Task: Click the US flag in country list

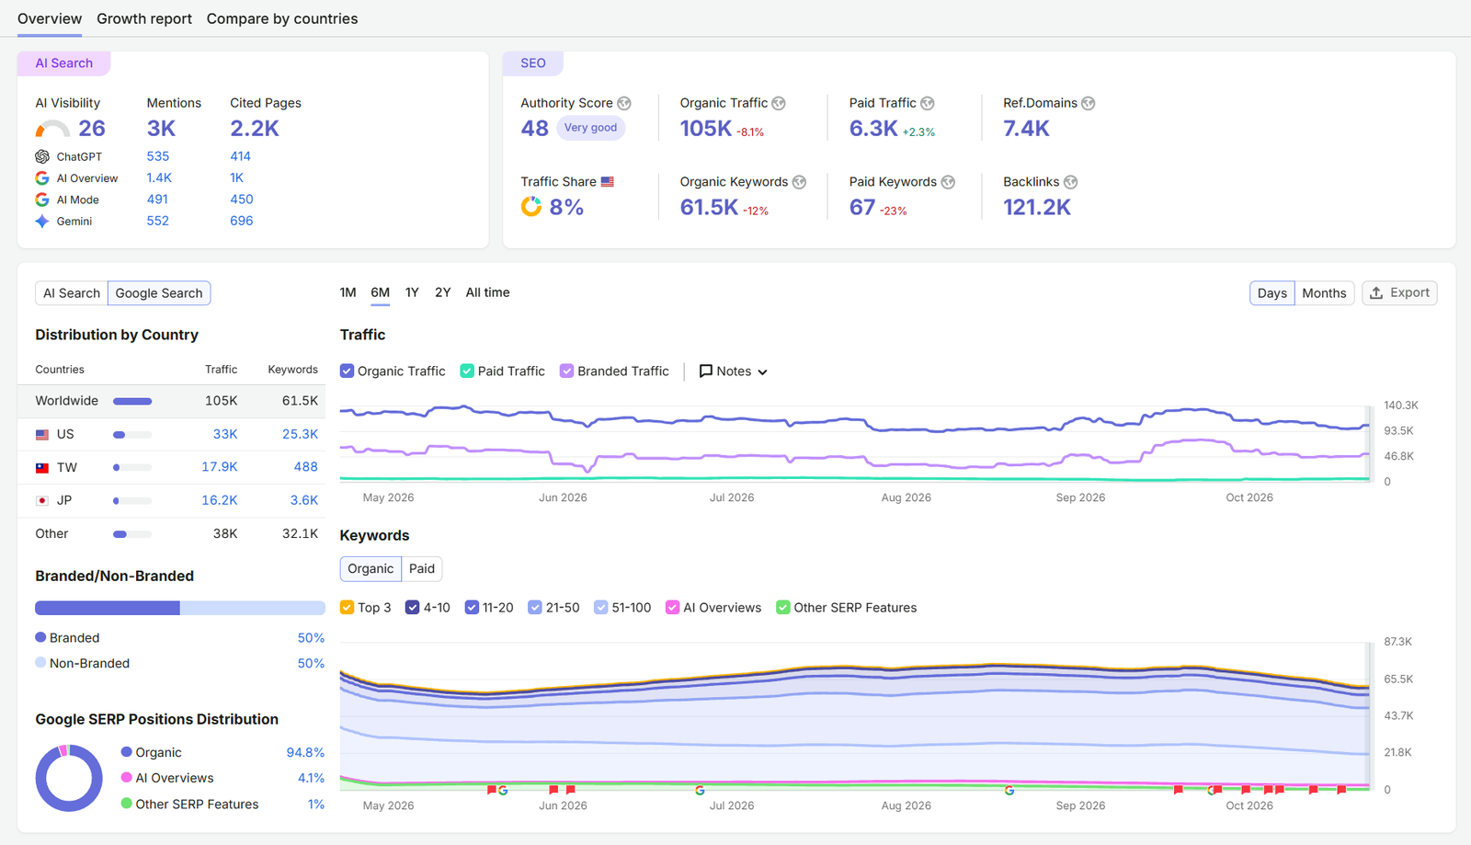Action: [42, 434]
